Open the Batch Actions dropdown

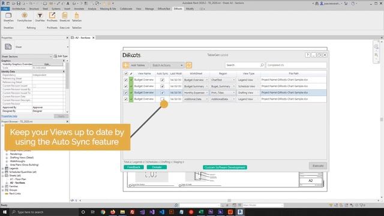167,65
